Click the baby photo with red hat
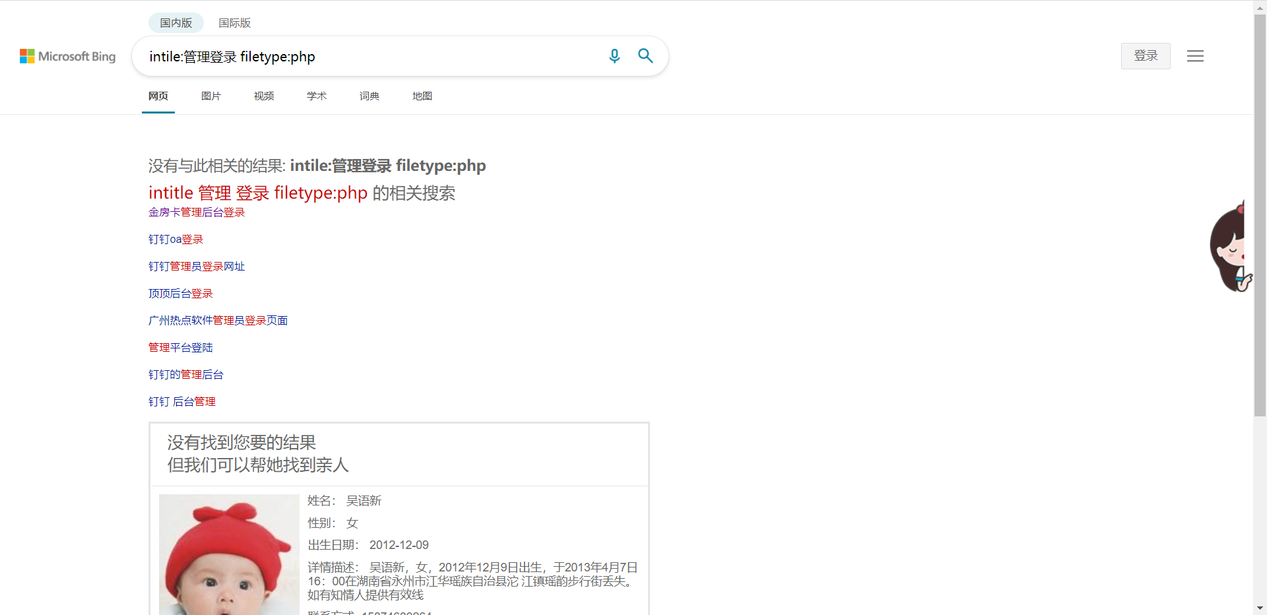This screenshot has height=615, width=1267. [229, 554]
